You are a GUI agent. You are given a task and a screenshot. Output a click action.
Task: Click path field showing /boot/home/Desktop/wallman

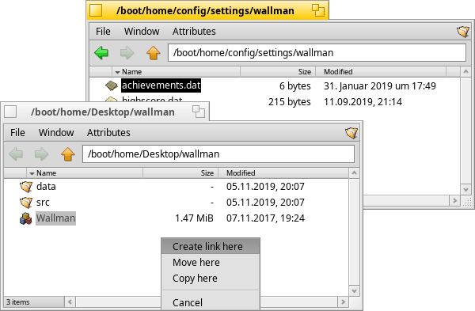point(218,154)
